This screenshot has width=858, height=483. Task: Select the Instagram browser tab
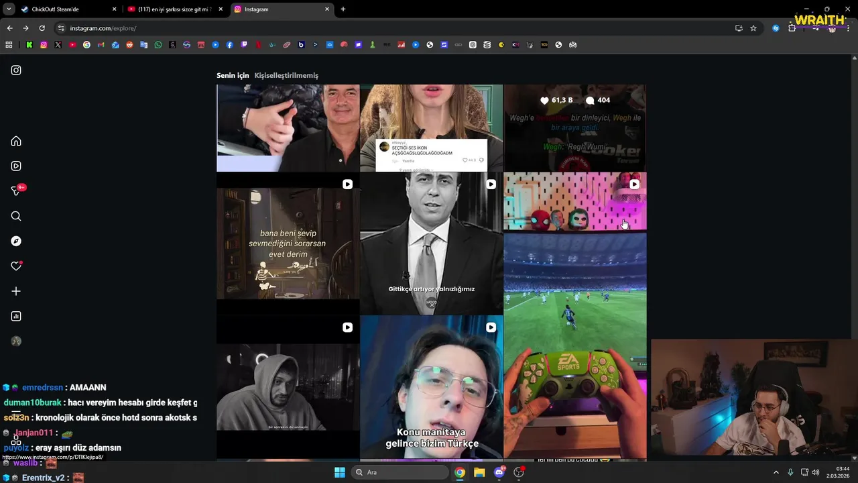(x=282, y=9)
